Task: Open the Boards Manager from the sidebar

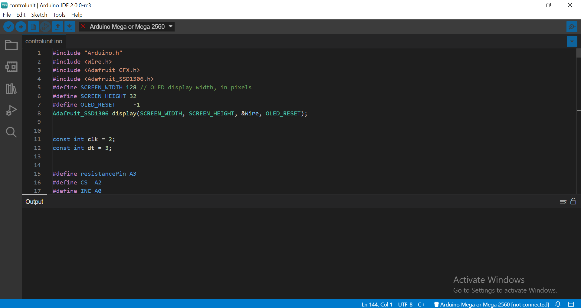Action: 11,67
